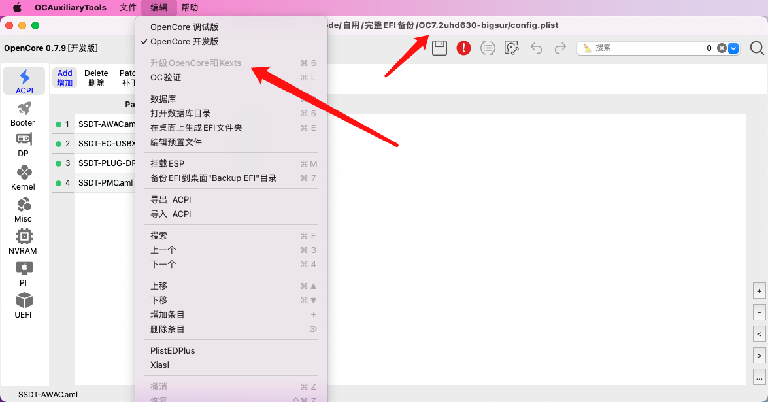
Task: Select the DP sidebar section
Action: click(x=23, y=145)
